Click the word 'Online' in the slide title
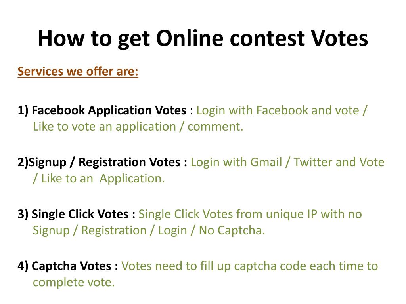406x304 pixels. 190,38
